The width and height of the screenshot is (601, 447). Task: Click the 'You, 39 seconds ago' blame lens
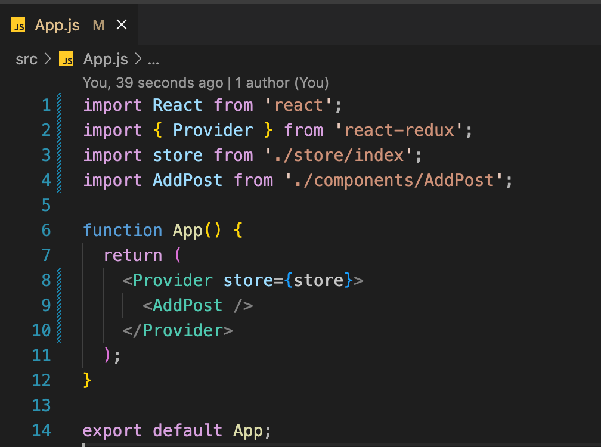153,83
